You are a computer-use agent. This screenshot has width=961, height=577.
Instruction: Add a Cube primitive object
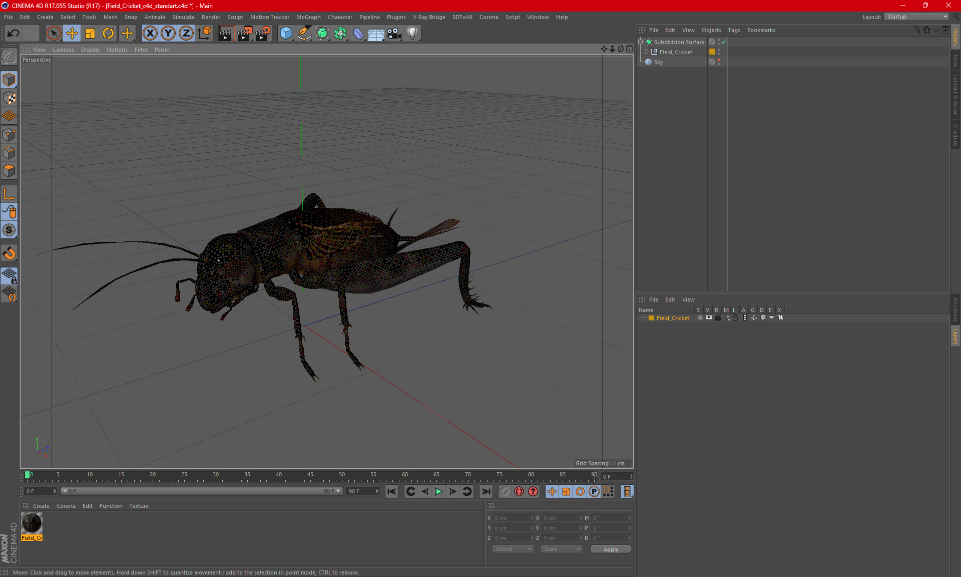pyautogui.click(x=286, y=33)
